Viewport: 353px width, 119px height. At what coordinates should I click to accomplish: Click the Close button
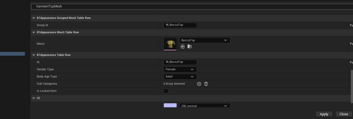coord(344,114)
